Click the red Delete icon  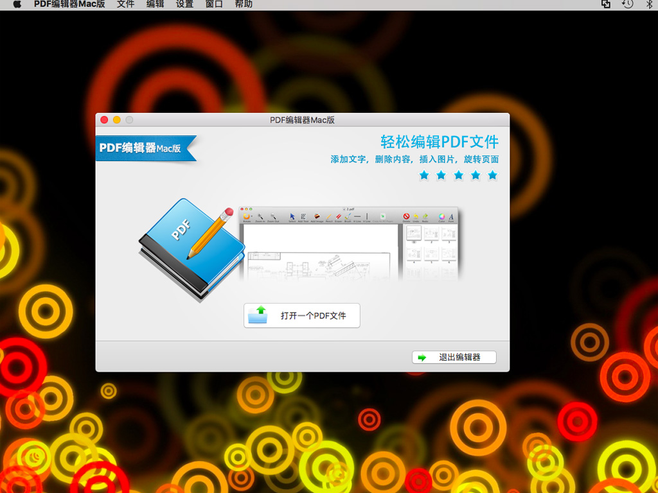[406, 216]
